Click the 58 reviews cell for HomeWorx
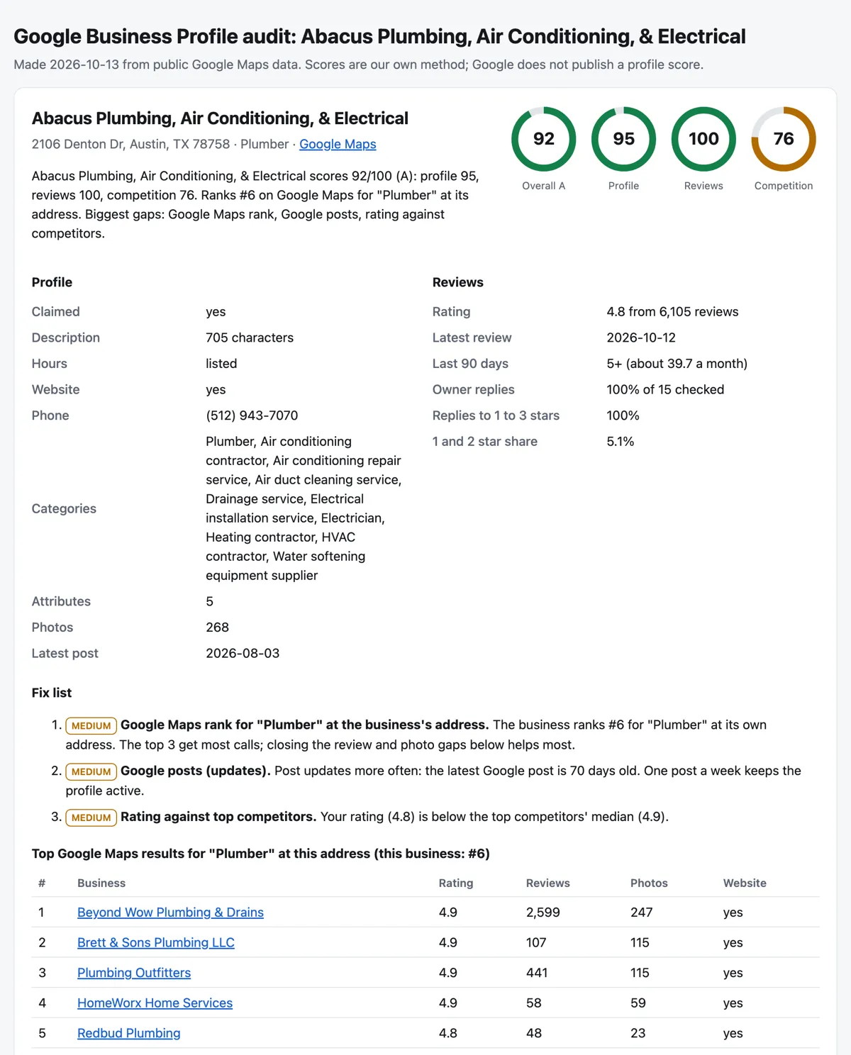The width and height of the screenshot is (851, 1055). click(x=534, y=1003)
